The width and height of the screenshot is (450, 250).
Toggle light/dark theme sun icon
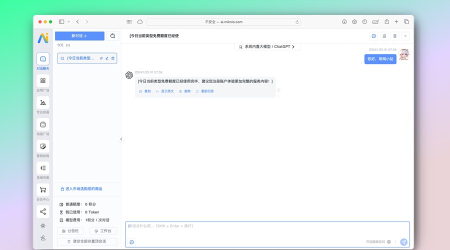[43, 226]
